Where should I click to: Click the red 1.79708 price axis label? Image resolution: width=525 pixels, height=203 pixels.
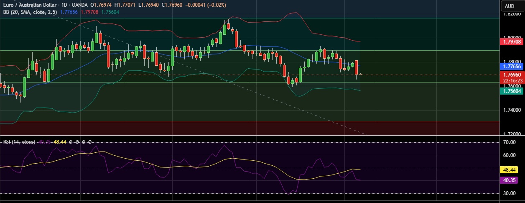(x=512, y=41)
